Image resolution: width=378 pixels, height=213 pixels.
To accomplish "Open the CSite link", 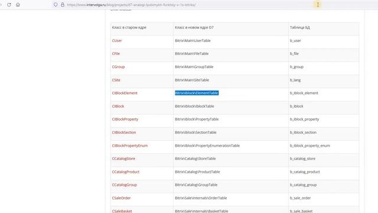I will (116, 80).
